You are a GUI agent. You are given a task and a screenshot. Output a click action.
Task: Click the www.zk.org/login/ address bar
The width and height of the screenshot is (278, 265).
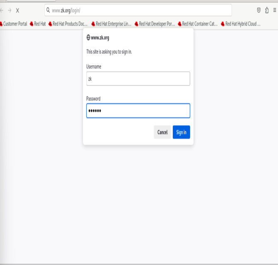[x=138, y=10]
